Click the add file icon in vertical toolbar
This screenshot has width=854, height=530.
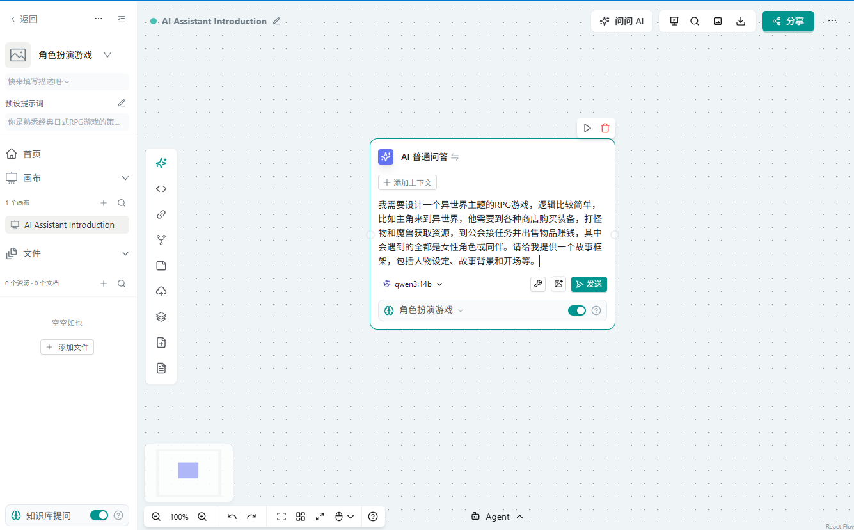pyautogui.click(x=161, y=342)
